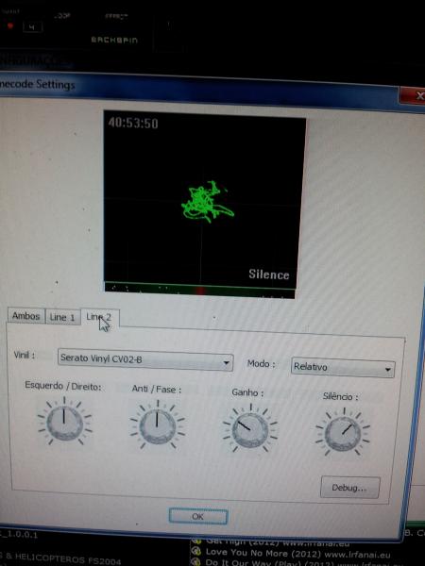Screen dimensions: 425x566
Task: Click the Silêncio threshold knob
Action: click(x=343, y=433)
